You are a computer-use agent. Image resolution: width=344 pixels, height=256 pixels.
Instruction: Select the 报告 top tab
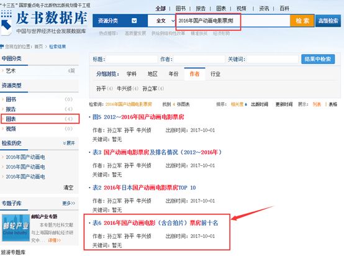[201, 9]
